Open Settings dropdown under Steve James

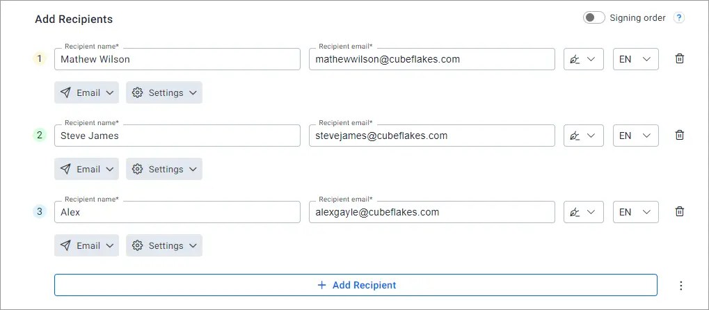point(164,169)
